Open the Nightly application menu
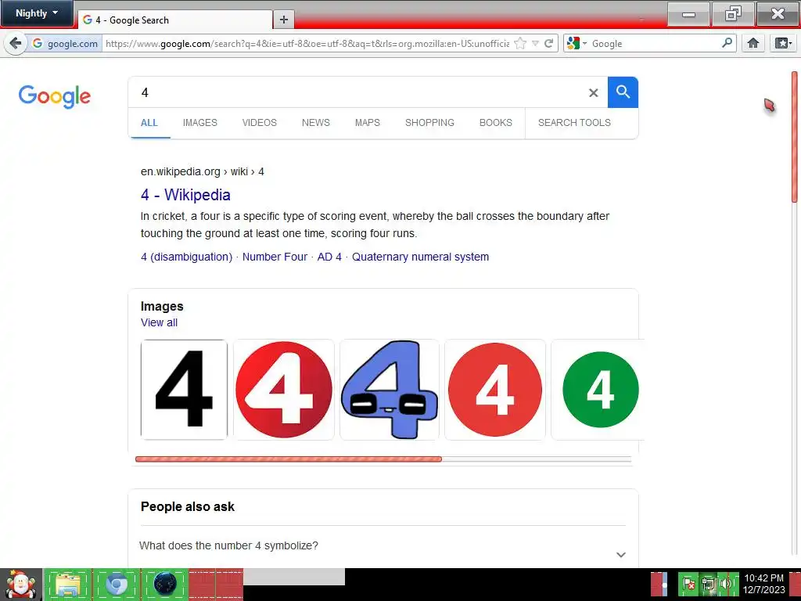This screenshot has width=801, height=601. [x=37, y=13]
